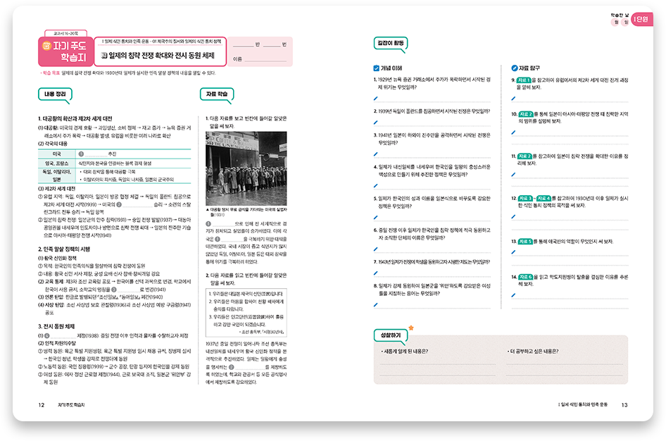This screenshot has width=666, height=441.
Task: Click the 자료 3 badge in question 12
Action: [525, 198]
